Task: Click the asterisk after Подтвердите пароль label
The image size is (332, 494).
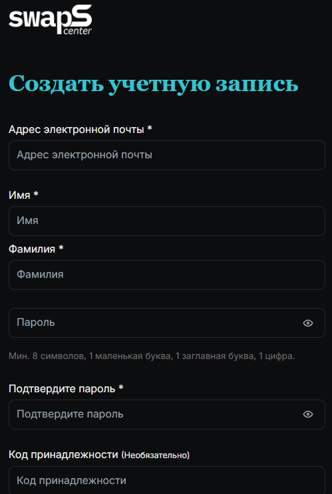Action: (120, 388)
